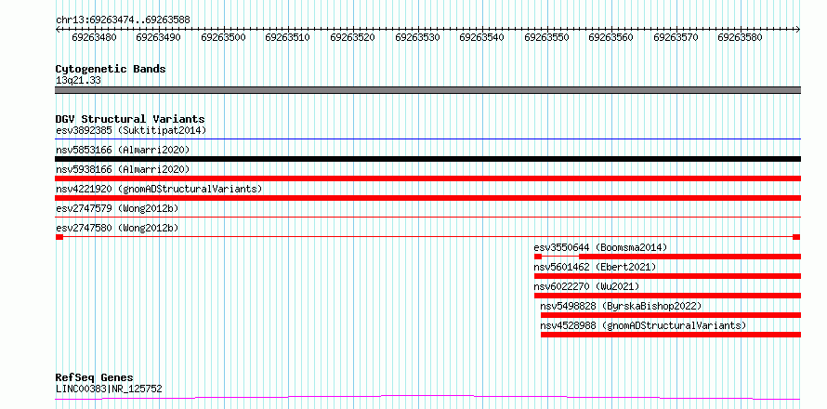Viewport: 827px width, 409px height.
Task: Open the nsv5853166 (Almarri2020) variant label
Action: tap(123, 150)
